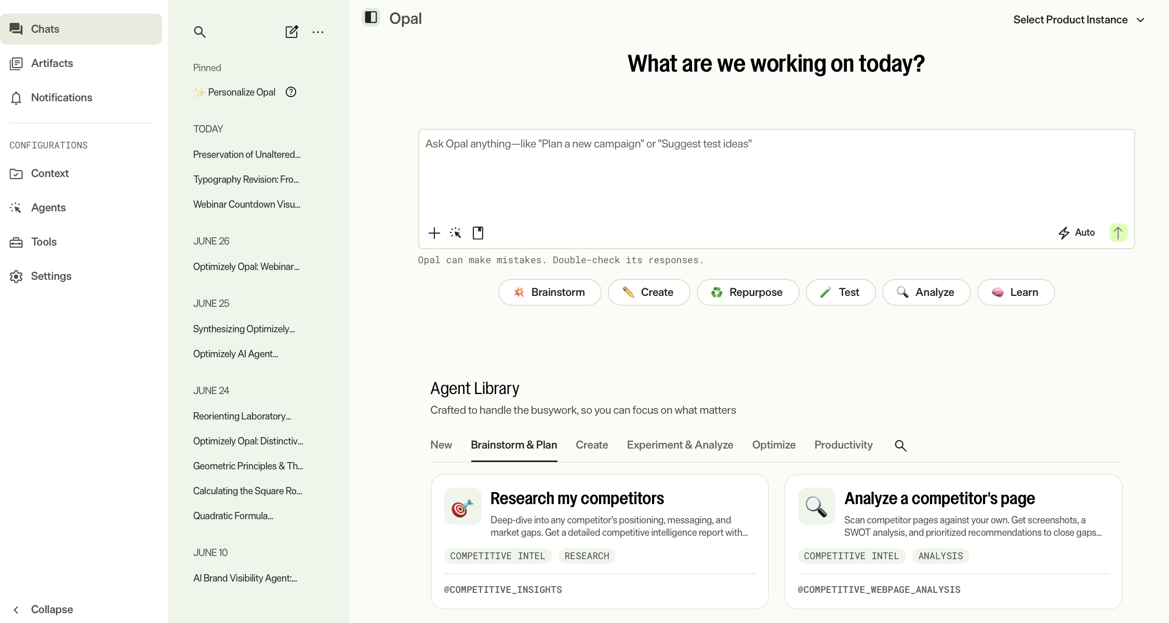Click the plus attachment icon in prompt box
This screenshot has height=623, width=1169.
434,233
